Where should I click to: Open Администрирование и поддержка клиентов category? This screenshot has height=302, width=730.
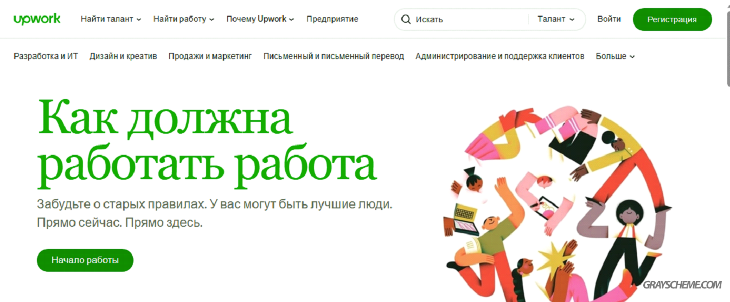[500, 56]
